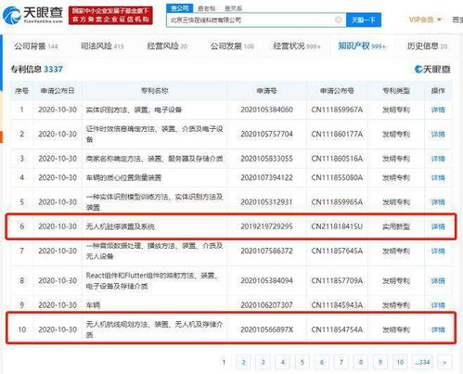Clear the search box with the X icon
Screen dimensions: 463x374
pyautogui.click(x=339, y=19)
